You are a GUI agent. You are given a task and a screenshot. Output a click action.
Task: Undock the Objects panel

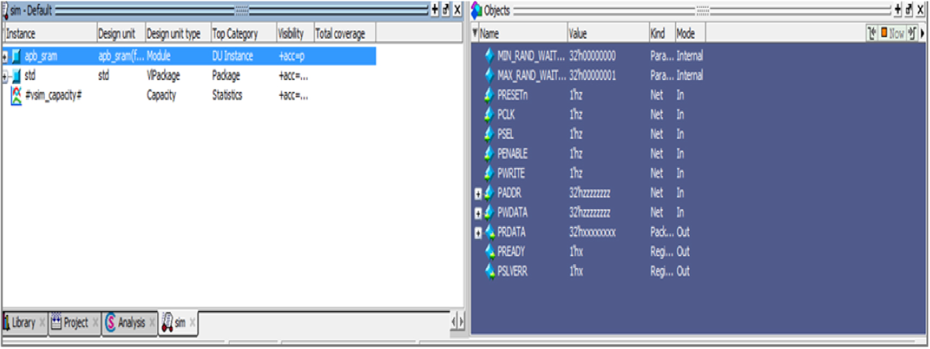pyautogui.click(x=909, y=10)
